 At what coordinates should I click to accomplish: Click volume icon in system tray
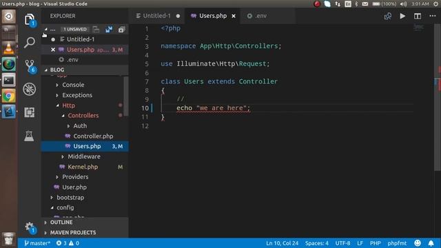(403, 3)
